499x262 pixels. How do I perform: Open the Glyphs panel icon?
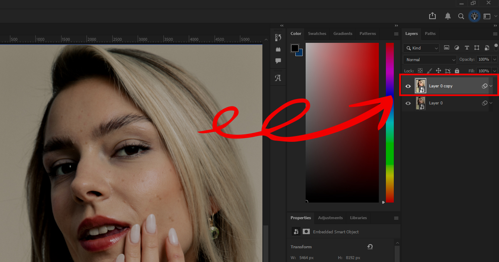pos(278,78)
